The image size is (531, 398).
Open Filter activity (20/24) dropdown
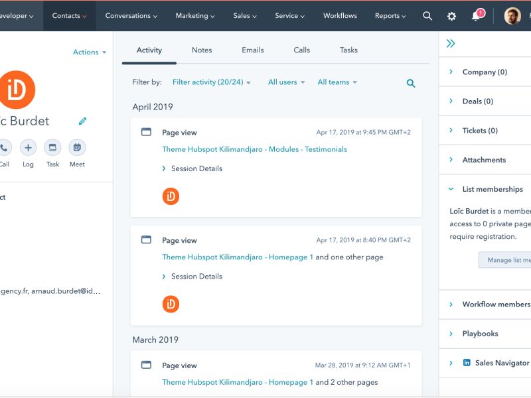[211, 82]
